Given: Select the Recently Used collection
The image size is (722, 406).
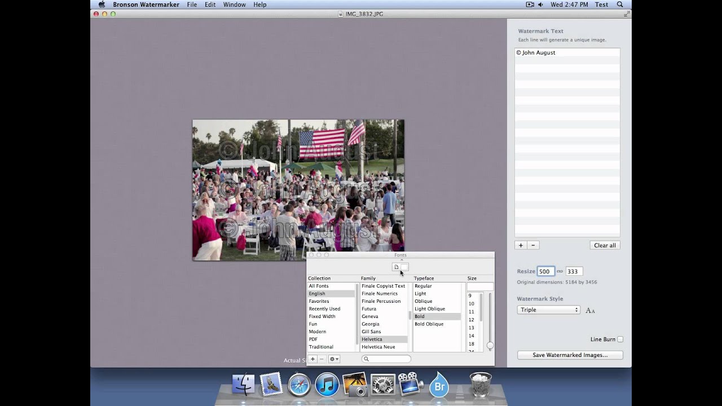Looking at the screenshot, I should point(332,309).
